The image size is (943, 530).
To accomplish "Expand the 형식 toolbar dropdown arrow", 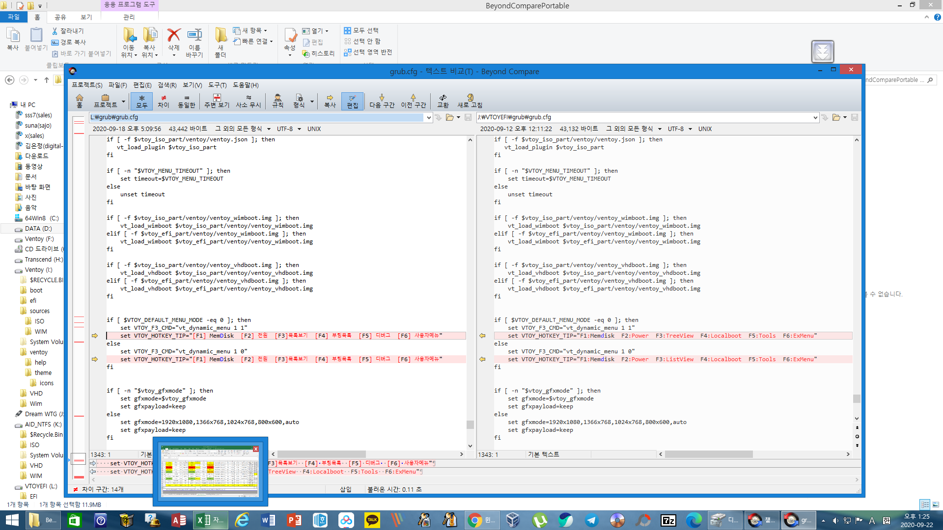I will (x=312, y=102).
